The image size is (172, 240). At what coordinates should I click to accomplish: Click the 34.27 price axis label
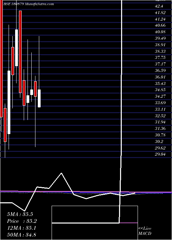(160, 96)
